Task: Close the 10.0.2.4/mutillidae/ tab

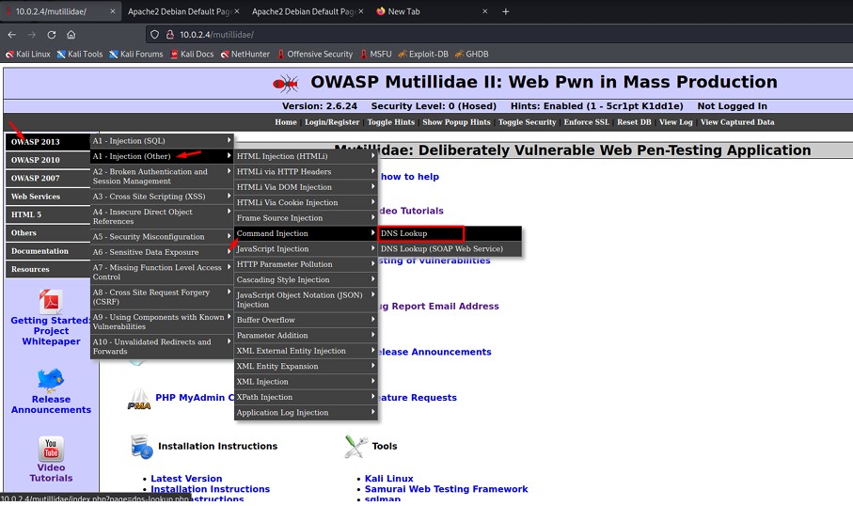Action: tap(113, 11)
